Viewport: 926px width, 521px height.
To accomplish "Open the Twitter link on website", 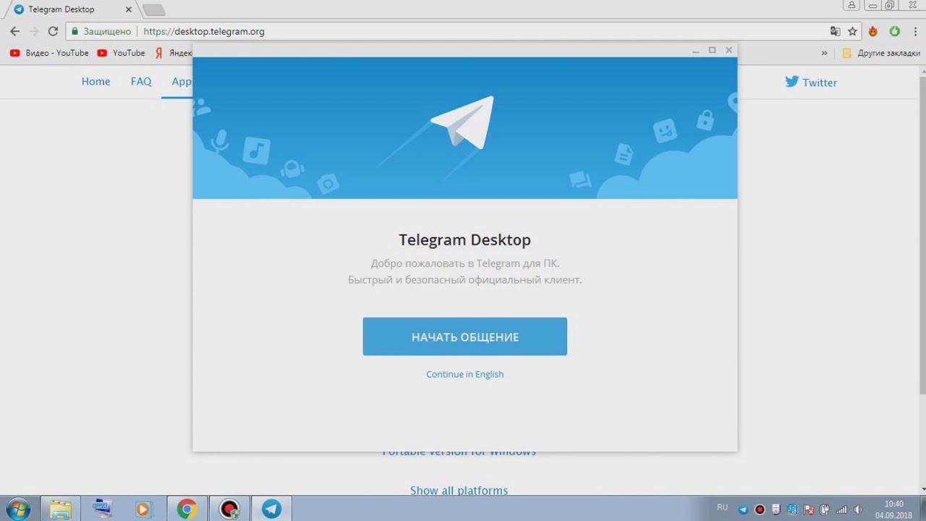I will [x=811, y=82].
